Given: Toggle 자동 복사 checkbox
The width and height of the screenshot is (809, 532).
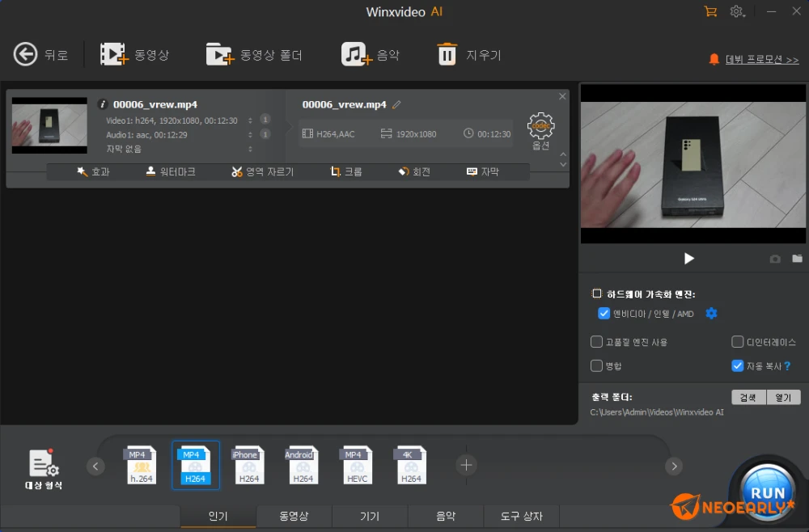Looking at the screenshot, I should click(x=737, y=365).
